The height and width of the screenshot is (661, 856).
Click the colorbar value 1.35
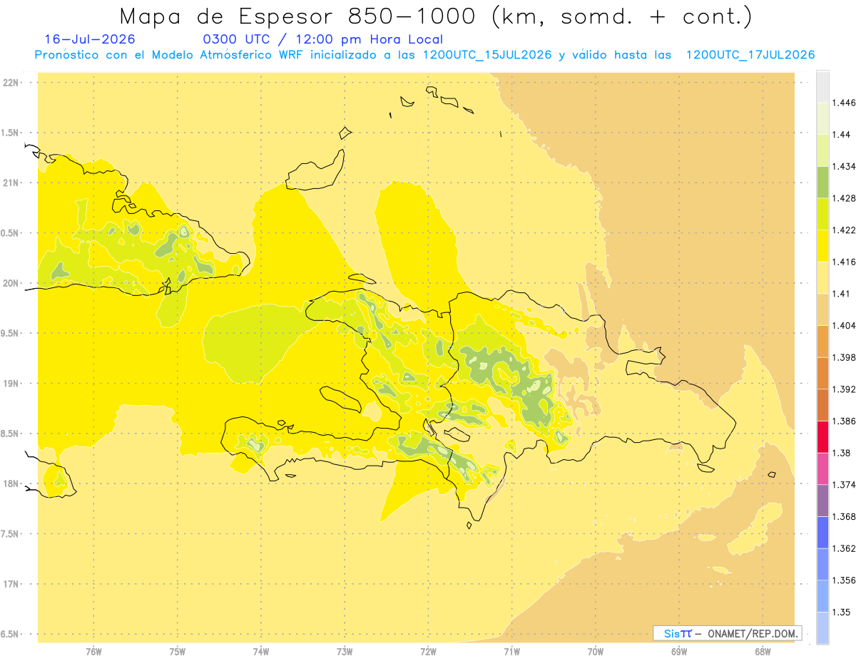pos(842,612)
